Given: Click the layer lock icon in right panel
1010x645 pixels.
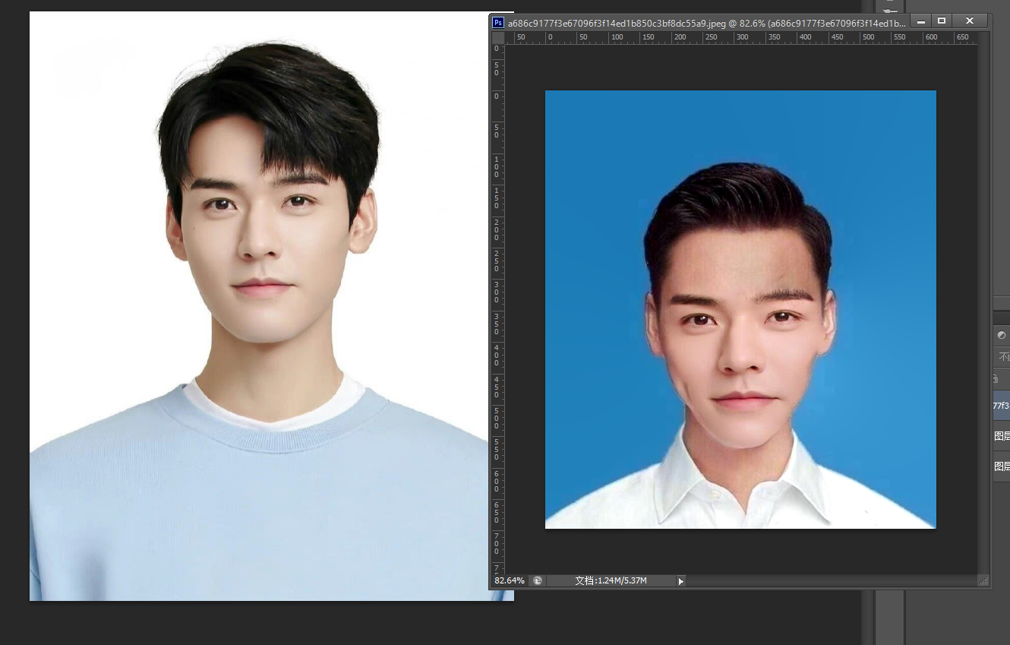Looking at the screenshot, I should [996, 378].
